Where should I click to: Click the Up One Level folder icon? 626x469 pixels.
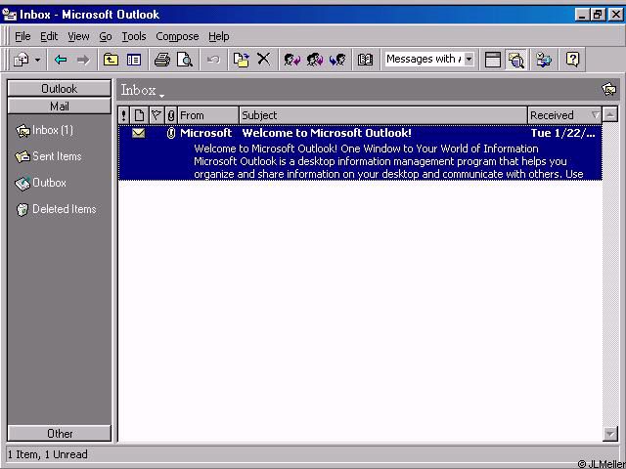111,60
